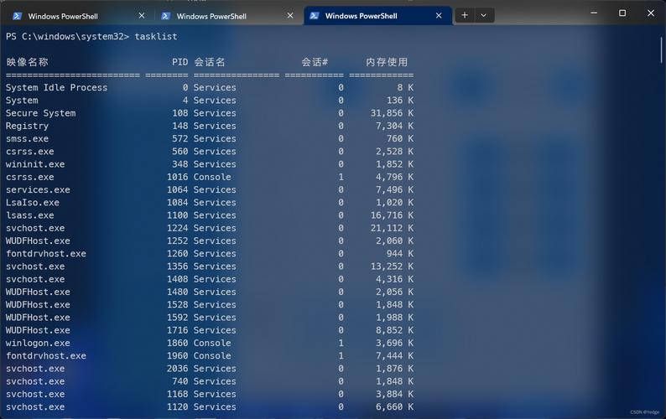666x419 pixels.
Task: Click memory value '6,660 K'
Action: point(394,406)
